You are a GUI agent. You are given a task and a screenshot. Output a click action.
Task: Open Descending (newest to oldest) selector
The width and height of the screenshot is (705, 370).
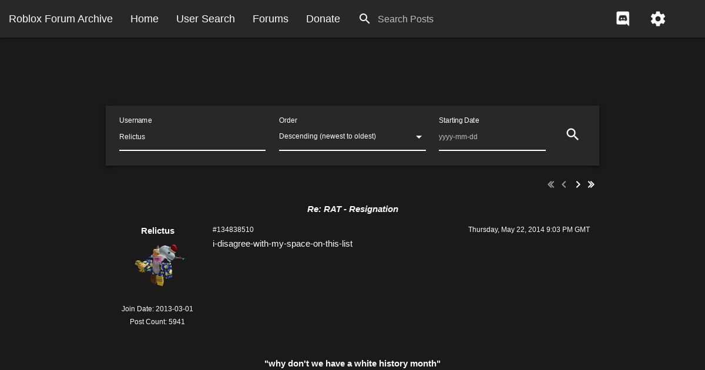pos(352,137)
